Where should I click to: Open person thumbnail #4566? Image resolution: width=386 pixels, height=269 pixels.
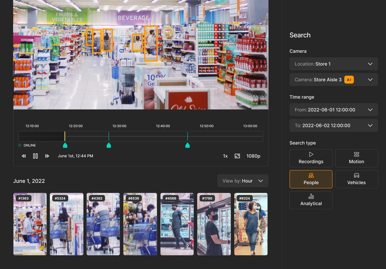(x=177, y=224)
